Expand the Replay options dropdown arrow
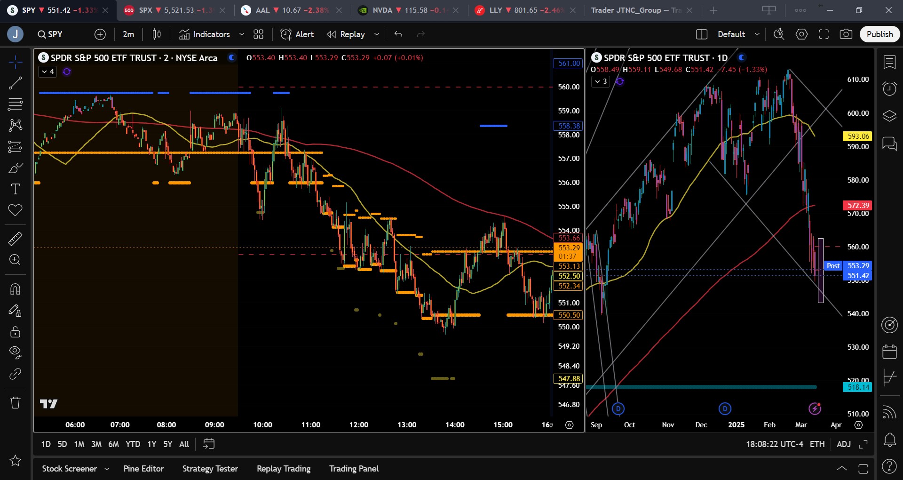 (377, 34)
